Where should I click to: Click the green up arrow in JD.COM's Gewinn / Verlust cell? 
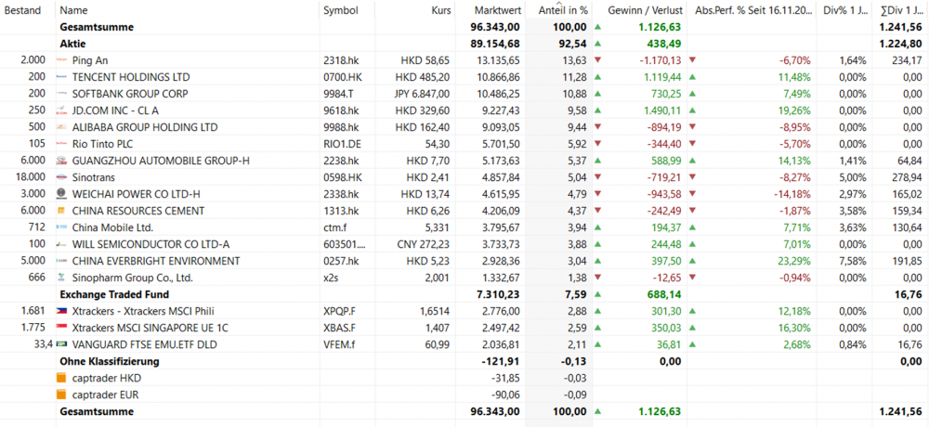click(x=597, y=110)
